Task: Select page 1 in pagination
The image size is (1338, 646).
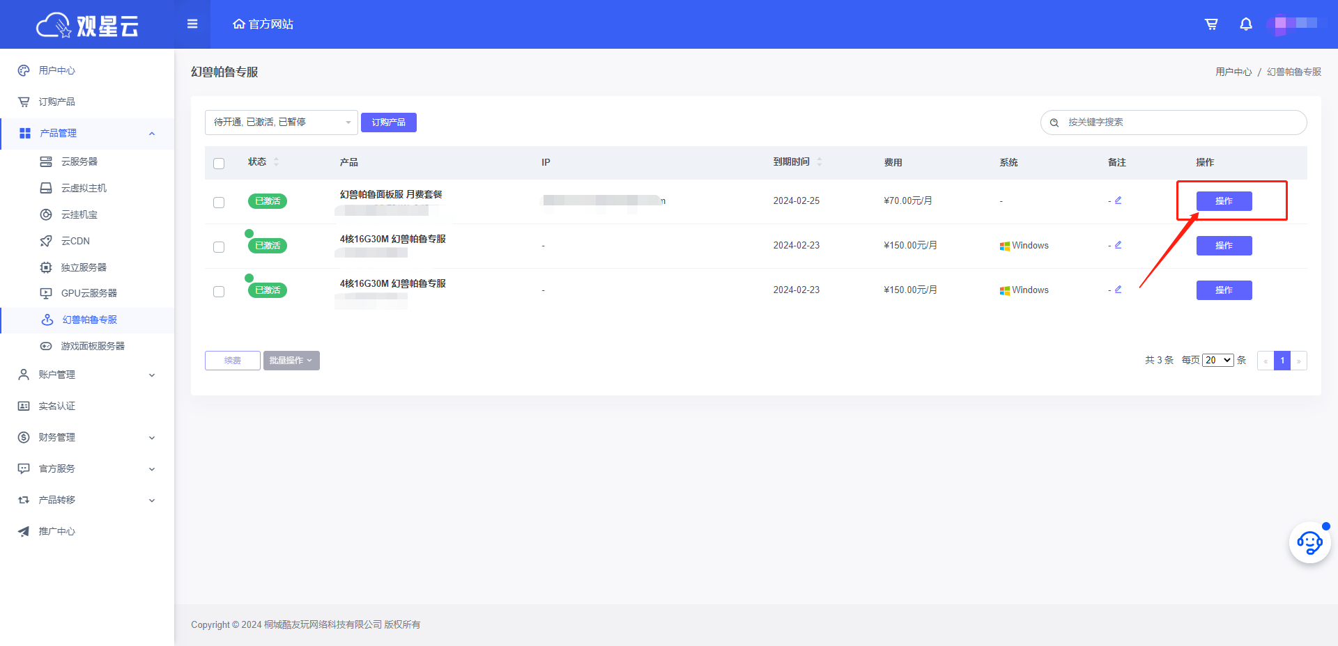Action: [1282, 361]
